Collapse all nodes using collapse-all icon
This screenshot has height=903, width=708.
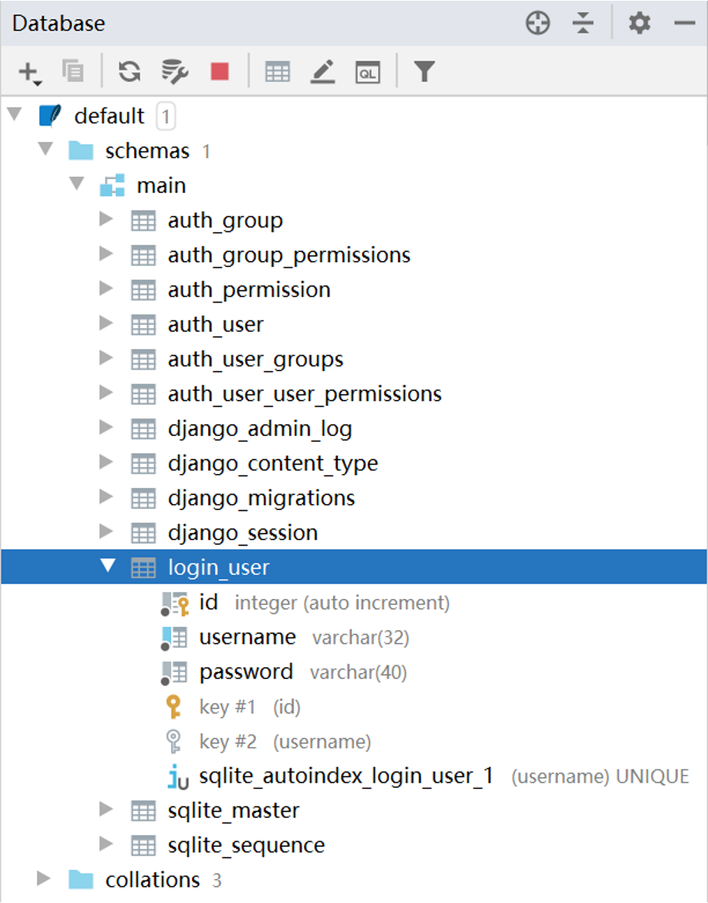pos(584,23)
